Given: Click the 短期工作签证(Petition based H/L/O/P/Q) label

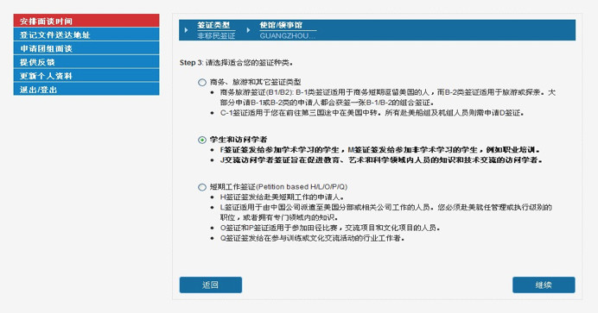Looking at the screenshot, I should [x=278, y=187].
